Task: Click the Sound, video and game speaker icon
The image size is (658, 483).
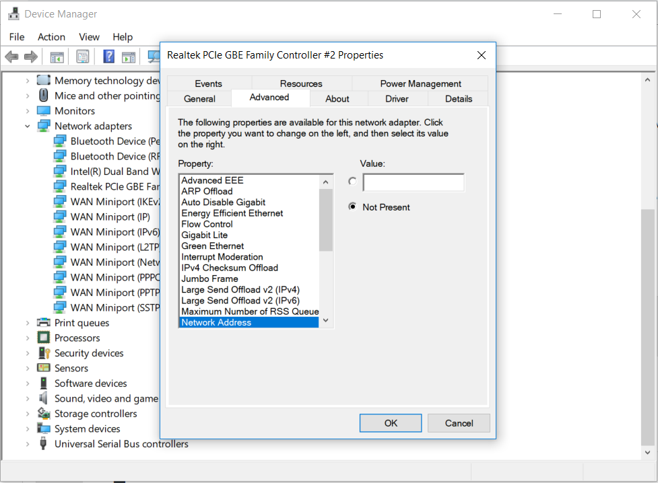Action: (43, 398)
